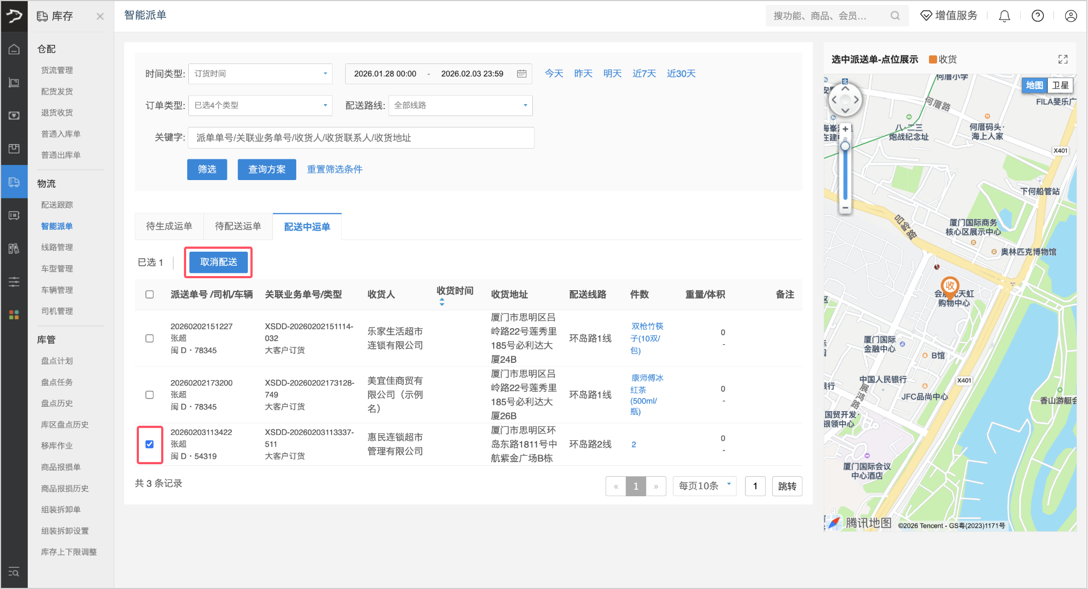Open the help question mark icon
This screenshot has width=1088, height=589.
(1038, 16)
